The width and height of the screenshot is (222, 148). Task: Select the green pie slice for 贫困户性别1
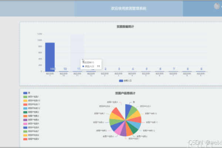point(132,112)
